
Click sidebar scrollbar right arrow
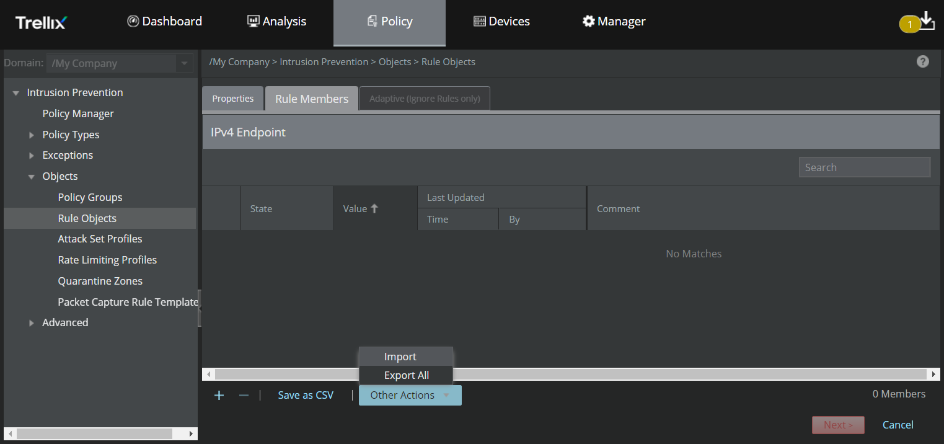tap(192, 433)
